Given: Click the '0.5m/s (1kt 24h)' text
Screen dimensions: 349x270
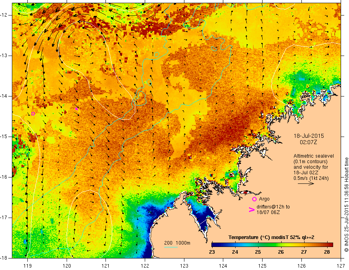Looking at the screenshot, I should (311, 178).
